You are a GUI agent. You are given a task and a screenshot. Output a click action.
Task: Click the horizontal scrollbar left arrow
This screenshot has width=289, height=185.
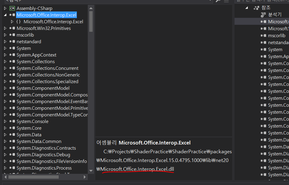click(5, 177)
